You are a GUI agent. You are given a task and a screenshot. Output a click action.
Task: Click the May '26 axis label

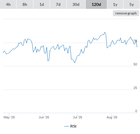9,117
